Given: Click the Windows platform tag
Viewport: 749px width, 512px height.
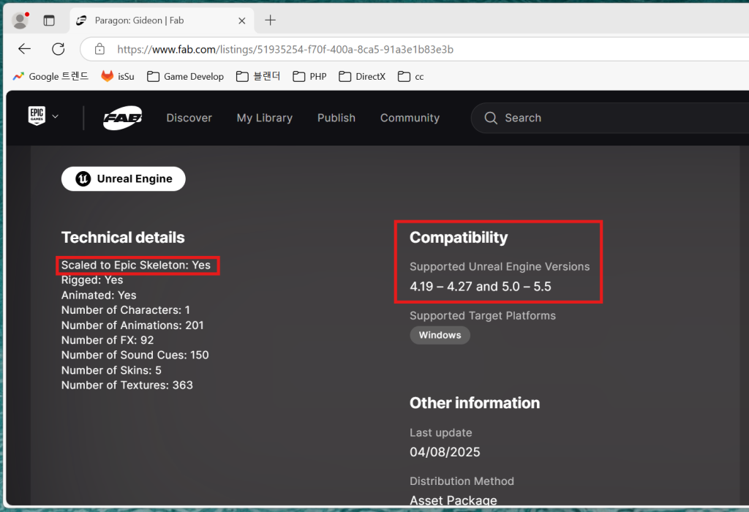Looking at the screenshot, I should pyautogui.click(x=440, y=335).
